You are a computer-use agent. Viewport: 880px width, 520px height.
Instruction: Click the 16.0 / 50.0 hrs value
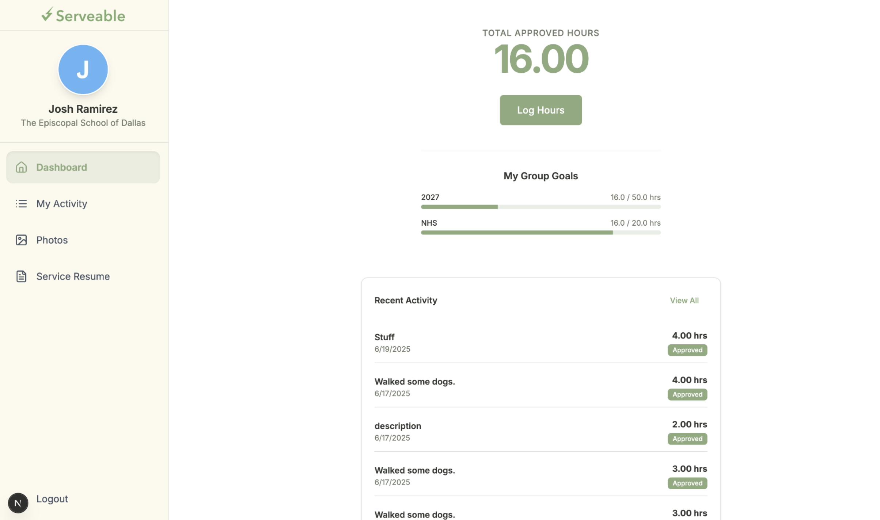[636, 197]
